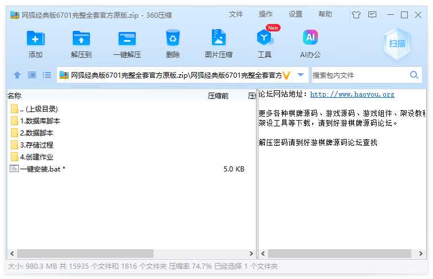The width and height of the screenshot is (433, 279).
Task: Click the file list scrollbar right arrow
Action: tap(251, 253)
